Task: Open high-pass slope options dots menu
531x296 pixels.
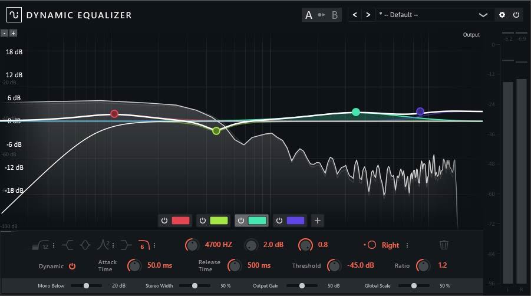Action: [54, 245]
